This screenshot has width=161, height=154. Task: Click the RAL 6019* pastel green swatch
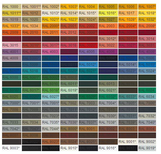pyautogui.click(x=69, y=90)
